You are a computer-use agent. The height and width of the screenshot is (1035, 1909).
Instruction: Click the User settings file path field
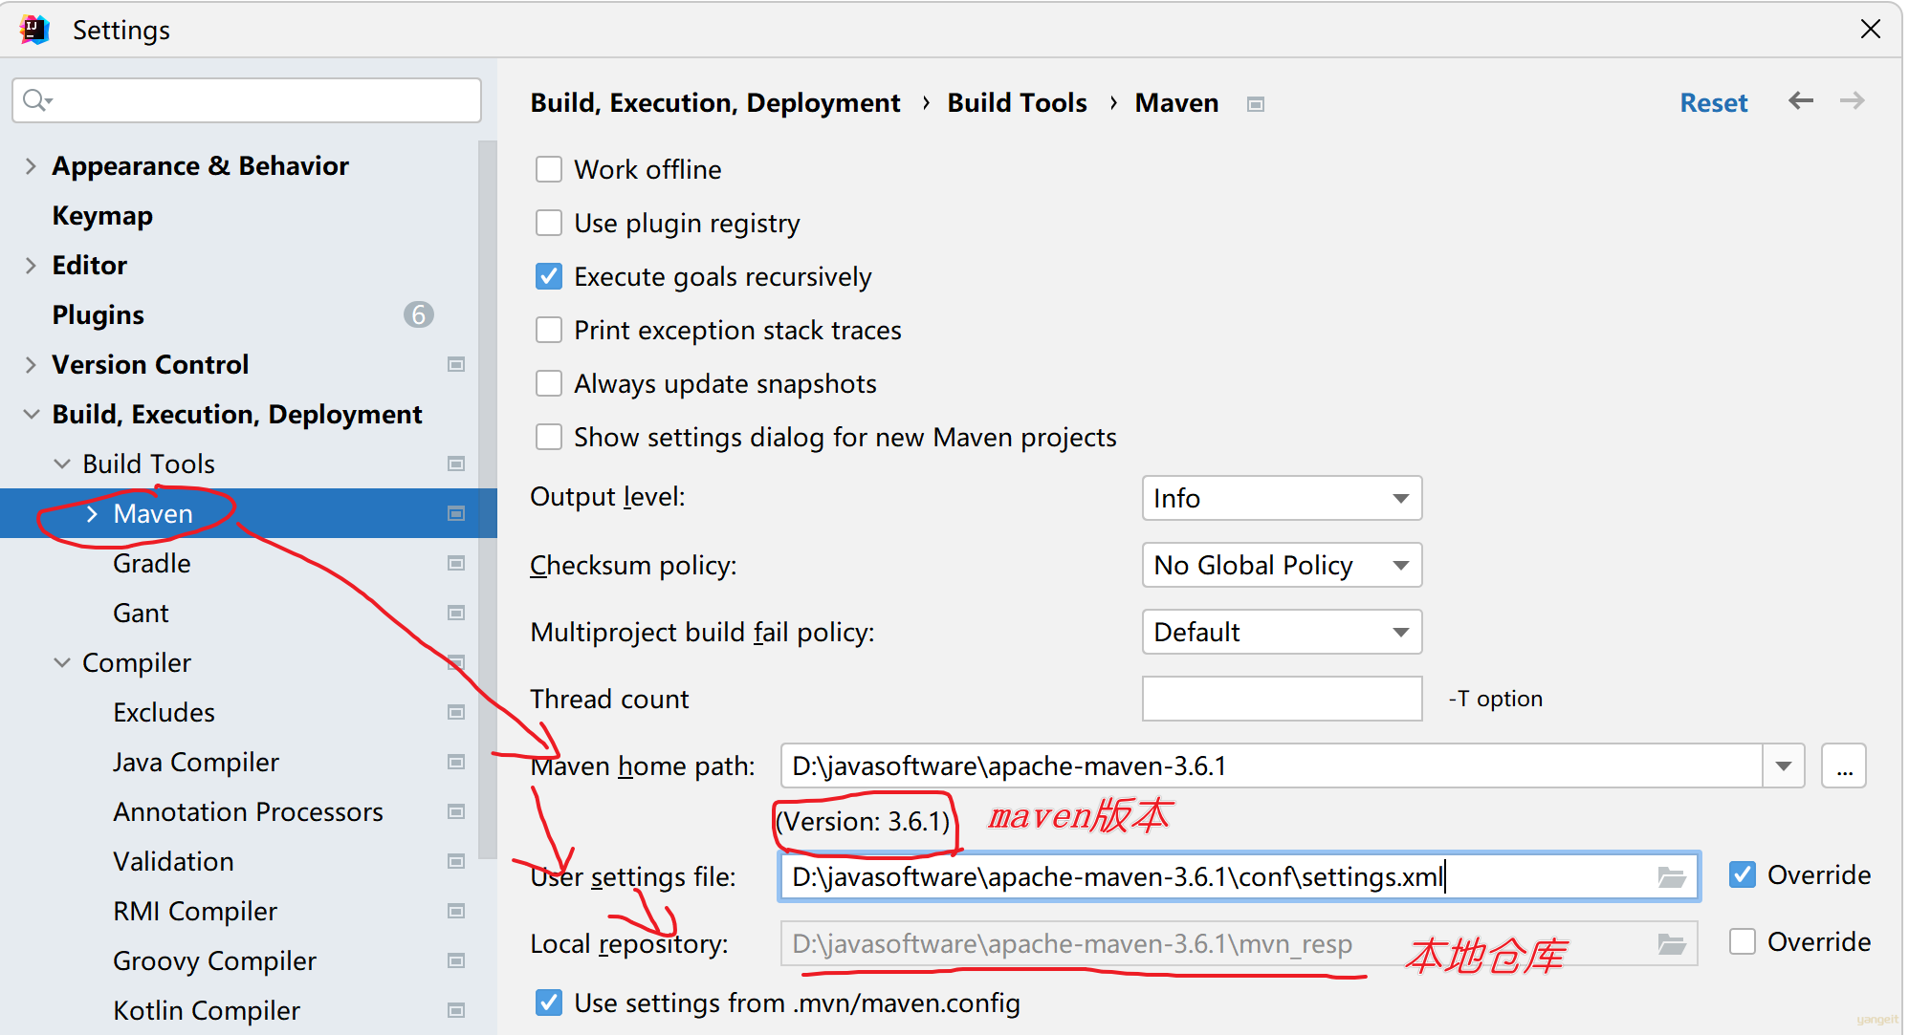1239,876
